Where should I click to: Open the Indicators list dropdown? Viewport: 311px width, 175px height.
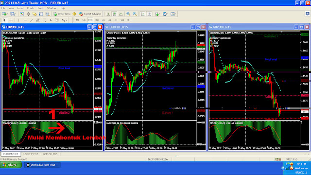157,14
